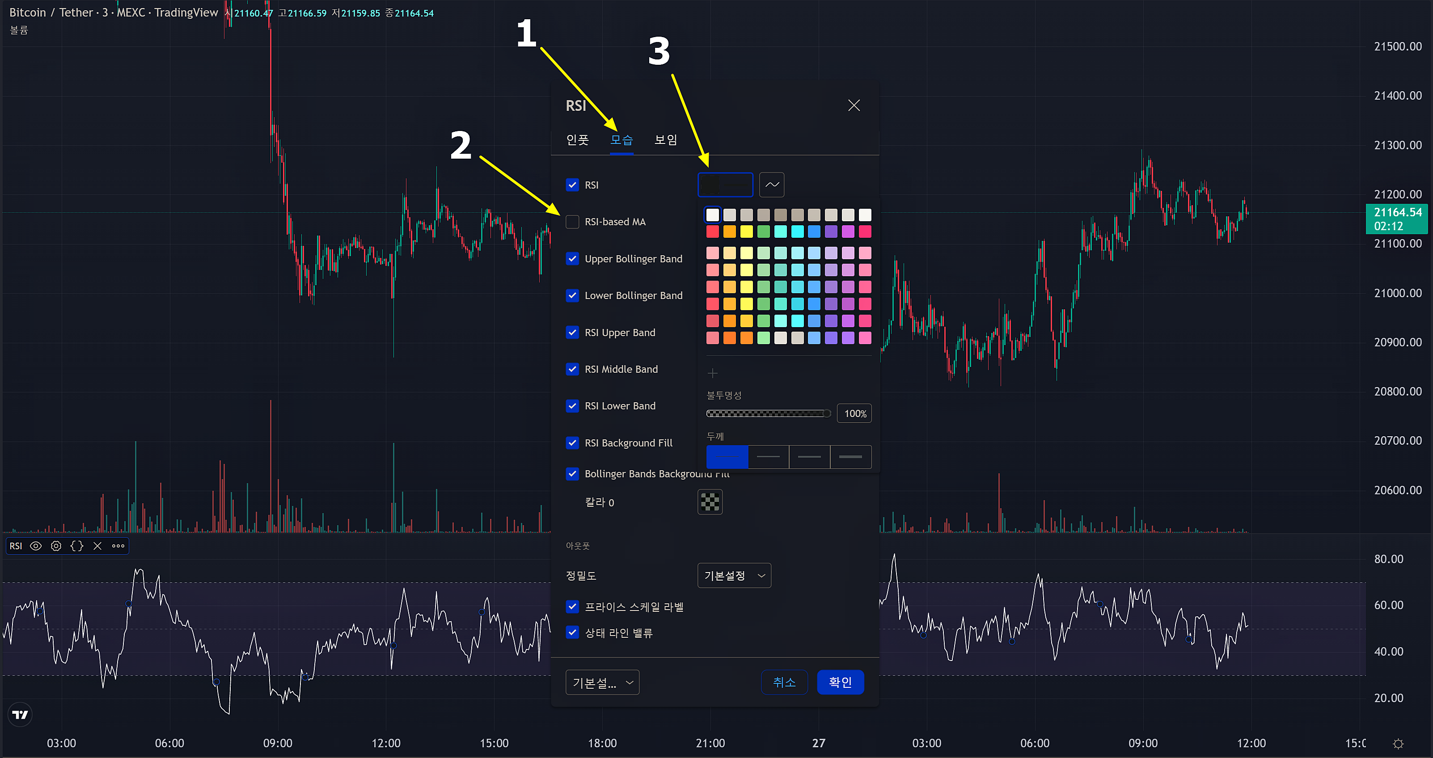Remove RSI indicator with legend X icon
Screen dimensions: 1433x758
coord(97,546)
